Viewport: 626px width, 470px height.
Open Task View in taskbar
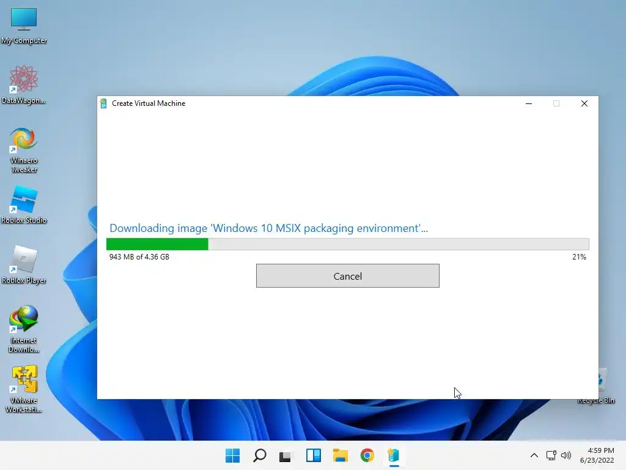pos(286,455)
